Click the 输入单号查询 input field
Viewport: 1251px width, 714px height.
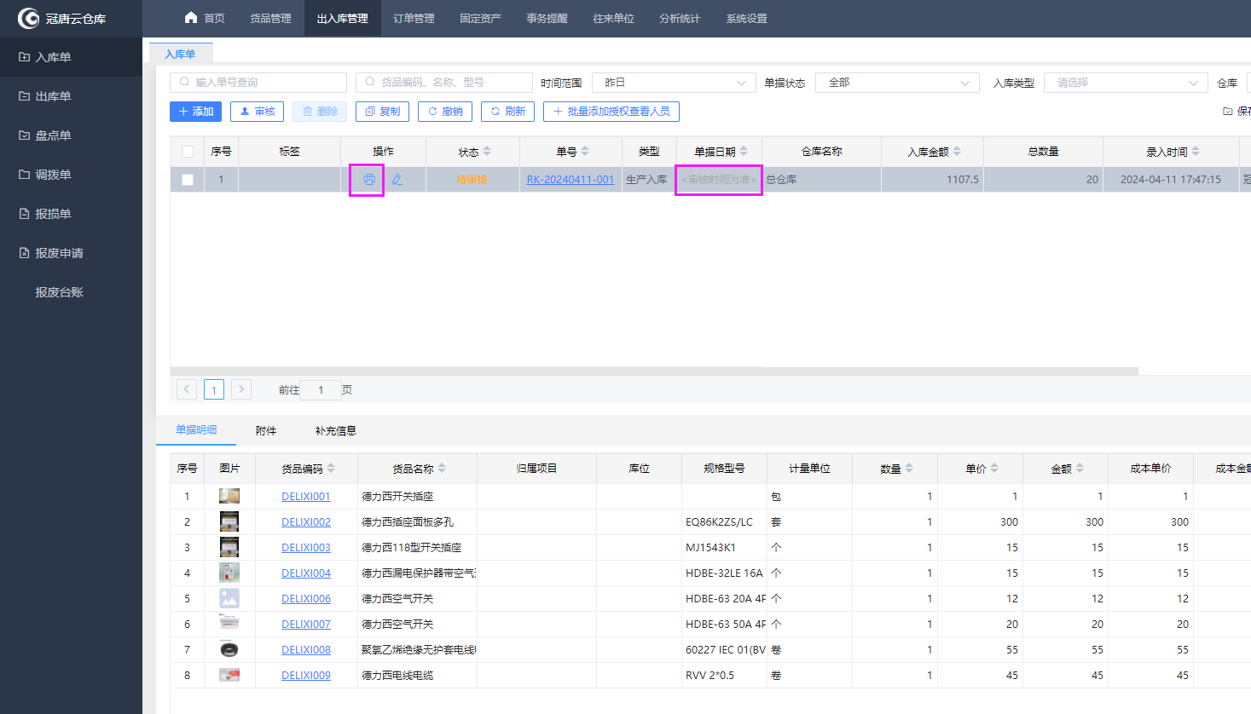[258, 83]
